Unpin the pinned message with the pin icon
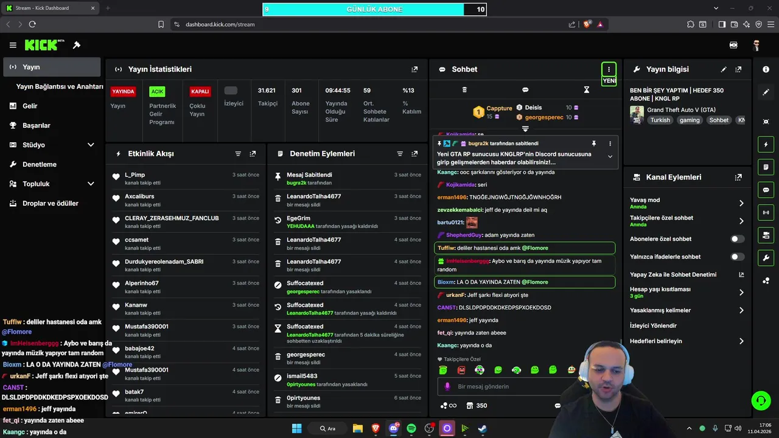The height and width of the screenshot is (438, 779). click(594, 144)
